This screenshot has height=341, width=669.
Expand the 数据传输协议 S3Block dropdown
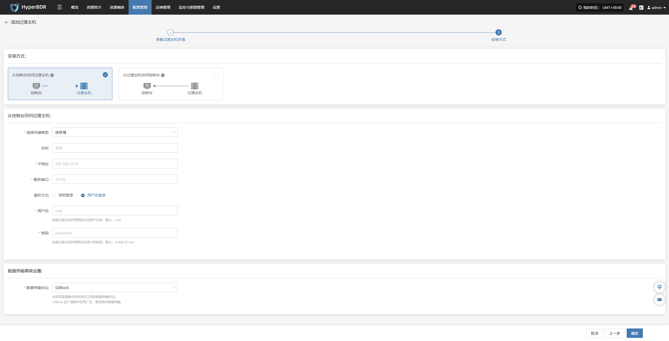(115, 287)
